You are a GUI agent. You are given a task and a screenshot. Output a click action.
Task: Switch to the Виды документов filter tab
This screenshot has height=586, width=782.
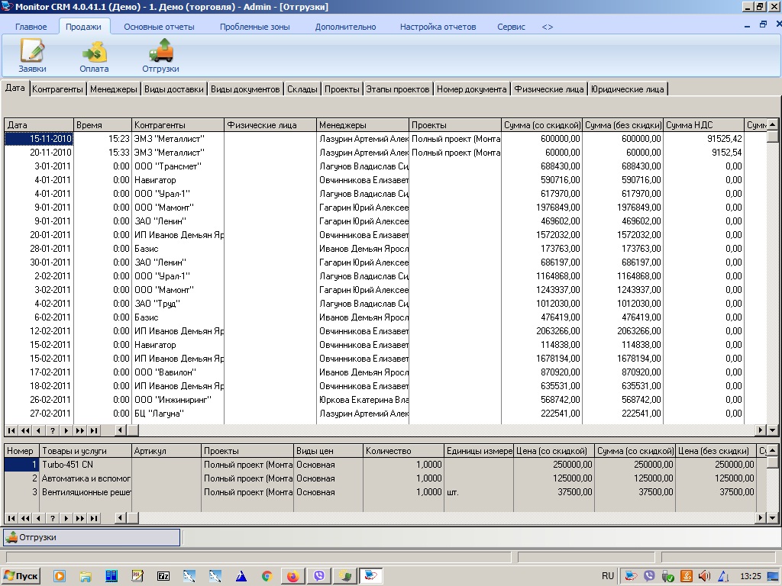(x=245, y=89)
